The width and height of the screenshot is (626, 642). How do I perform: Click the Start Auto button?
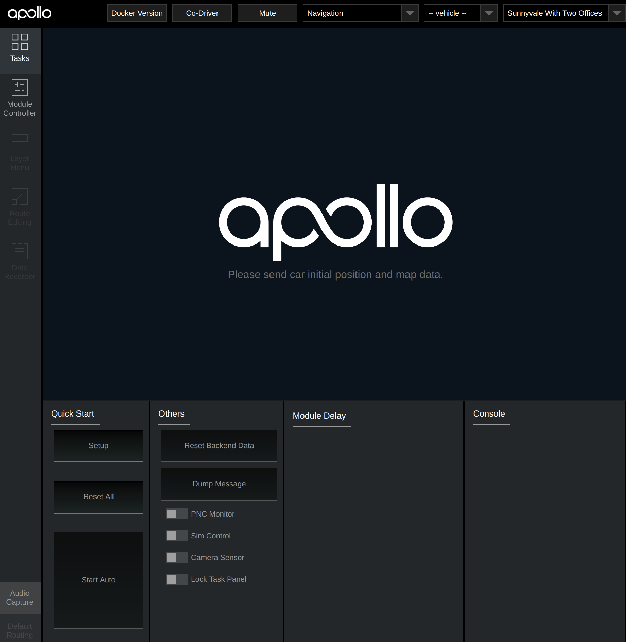(x=99, y=580)
